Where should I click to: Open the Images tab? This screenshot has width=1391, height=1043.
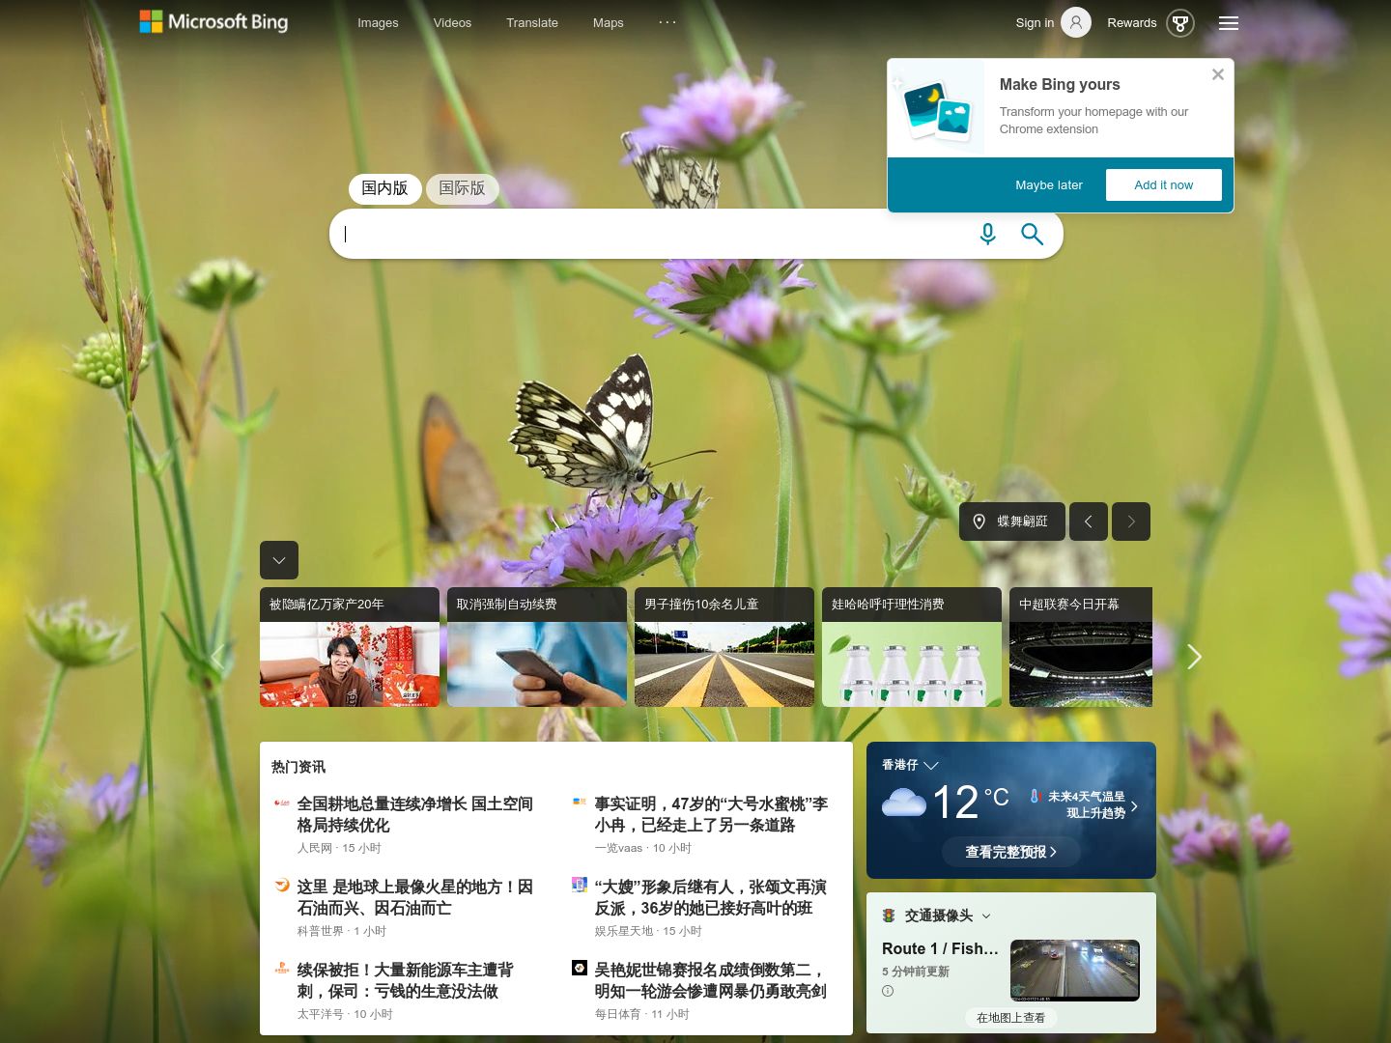[378, 23]
